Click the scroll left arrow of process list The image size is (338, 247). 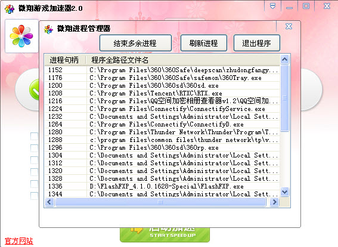pos(49,202)
